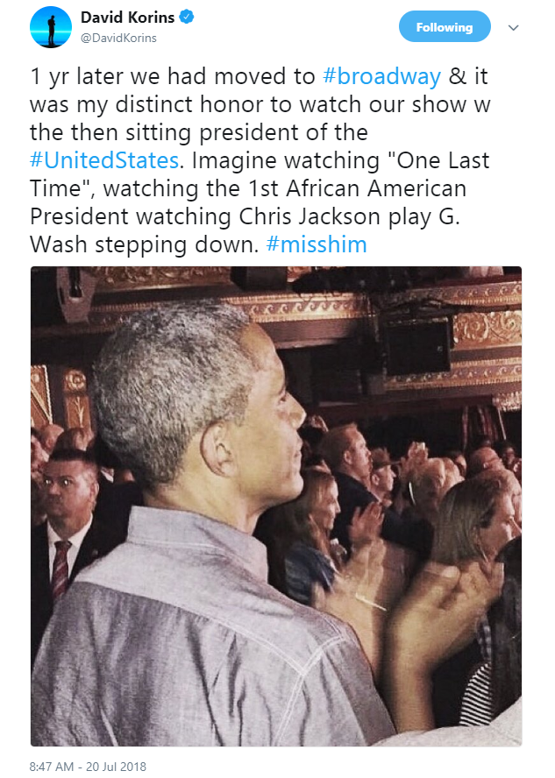The image size is (555, 778).
Task: Open David Korins' profile avatar
Action: tap(51, 27)
